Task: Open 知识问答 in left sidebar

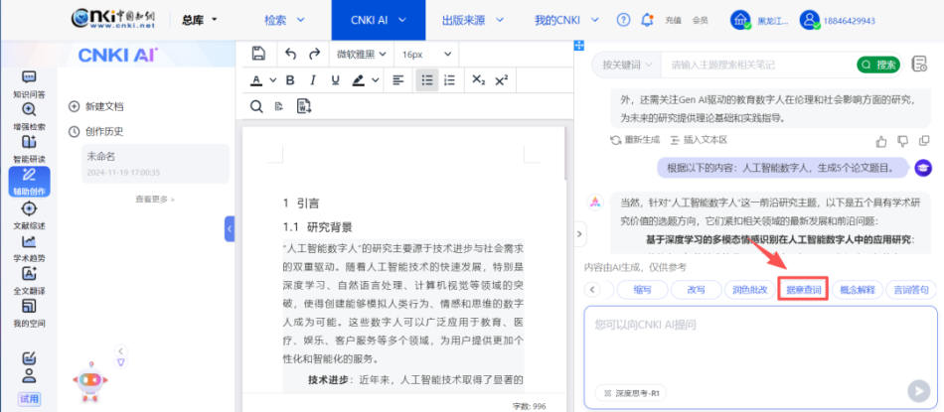Action: click(29, 84)
